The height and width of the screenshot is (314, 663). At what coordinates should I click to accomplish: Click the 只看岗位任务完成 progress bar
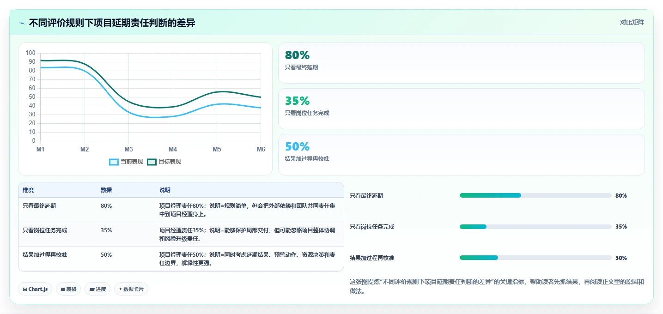point(535,227)
